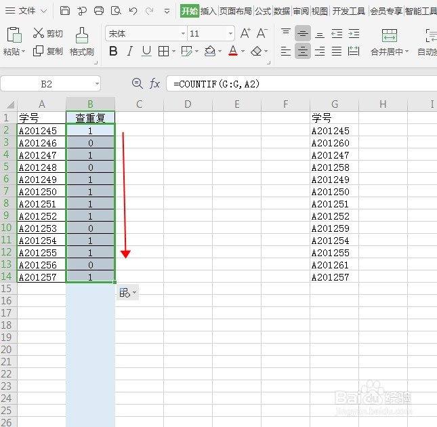Click distributed alignment icon

point(354,52)
